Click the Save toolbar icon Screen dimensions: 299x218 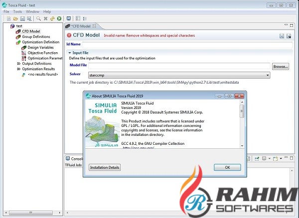click(22, 18)
